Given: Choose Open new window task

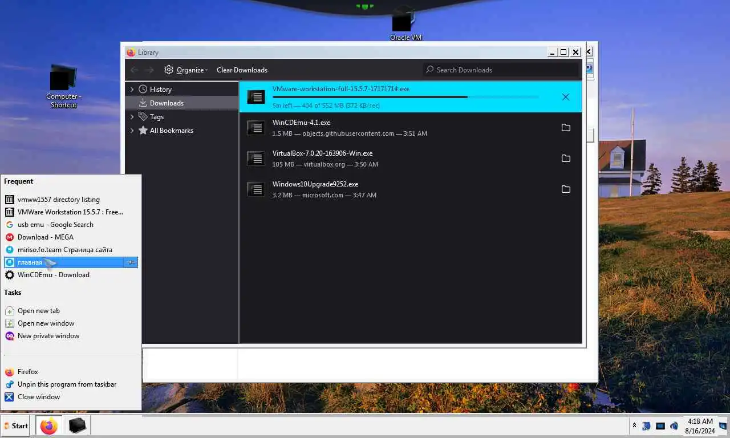Looking at the screenshot, I should (71, 323).
